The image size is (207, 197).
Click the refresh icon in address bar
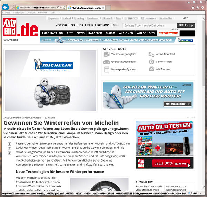(64, 8)
